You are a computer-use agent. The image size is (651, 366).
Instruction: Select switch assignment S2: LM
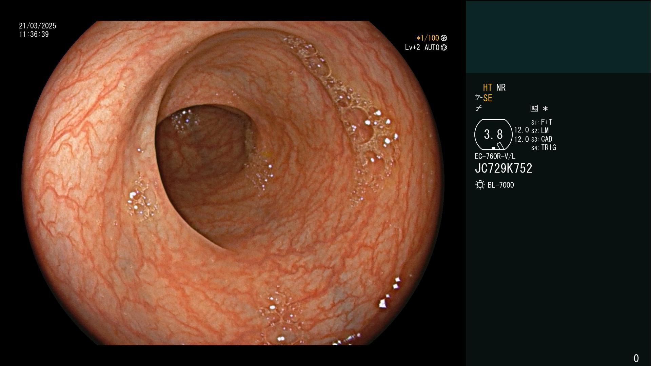540,130
